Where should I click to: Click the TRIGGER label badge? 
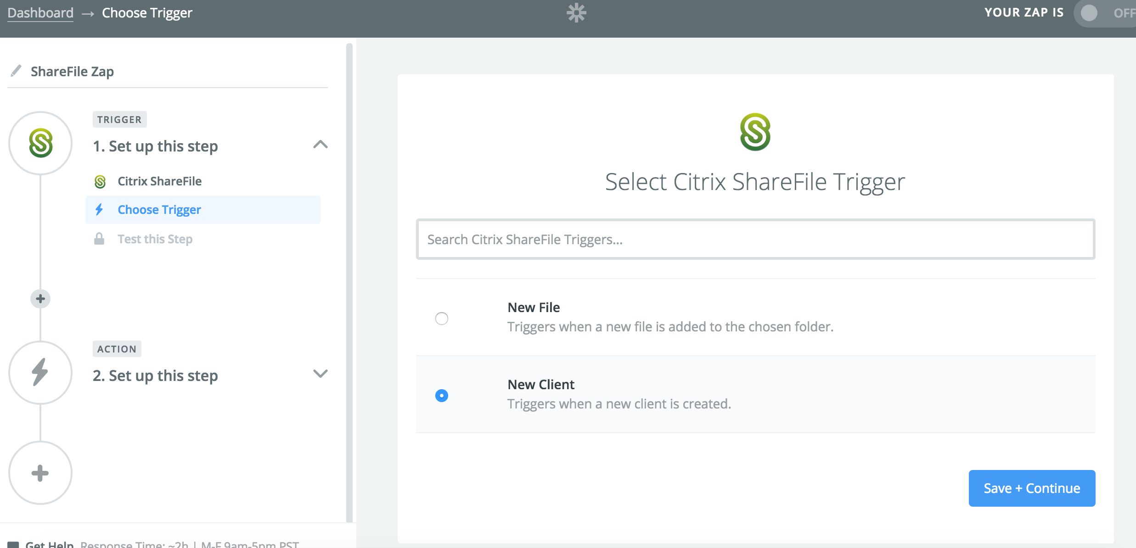(119, 119)
